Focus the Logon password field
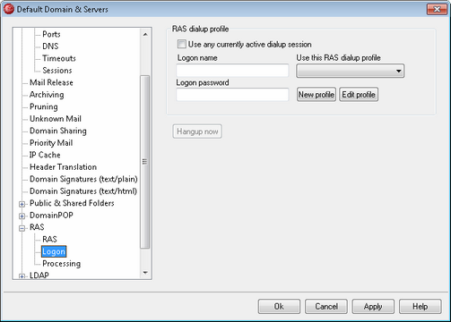451x322 pixels. click(232, 95)
